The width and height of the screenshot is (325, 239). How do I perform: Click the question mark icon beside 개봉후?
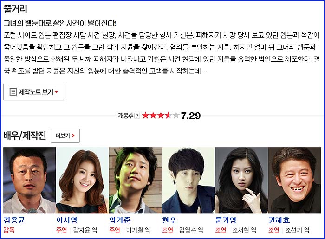137,116
